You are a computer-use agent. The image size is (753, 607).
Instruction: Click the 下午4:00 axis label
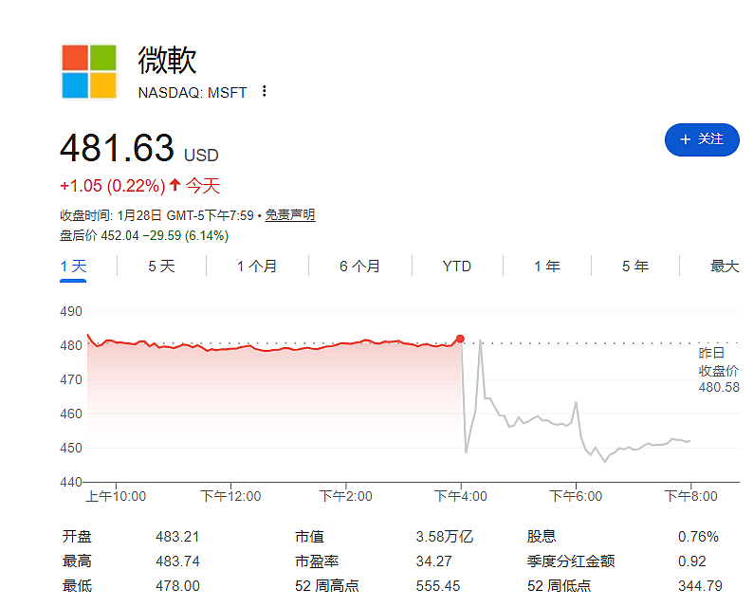[461, 496]
